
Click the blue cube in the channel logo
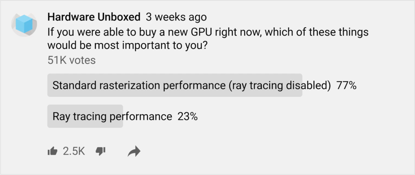coord(25,24)
